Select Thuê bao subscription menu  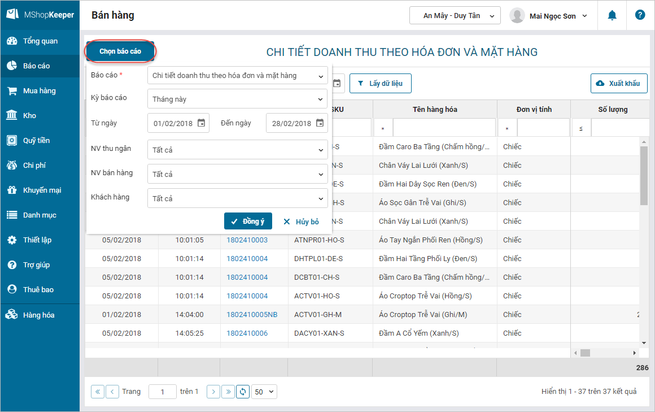(40, 289)
